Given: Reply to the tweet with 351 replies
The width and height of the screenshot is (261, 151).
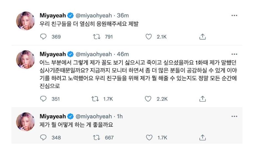Looking at the screenshot, I should (x=43, y=98).
